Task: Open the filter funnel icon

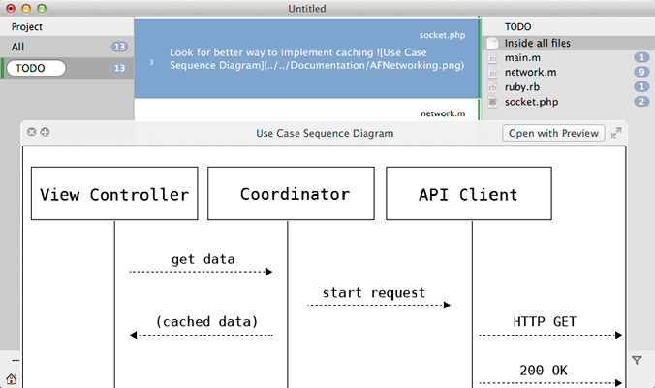Action: coord(637,360)
